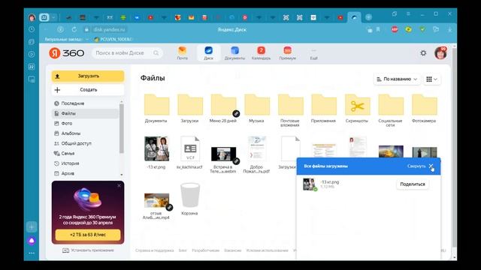The height and width of the screenshot is (270, 481).
Task: Click the browser sidebar plus add button
Action: coord(32,226)
